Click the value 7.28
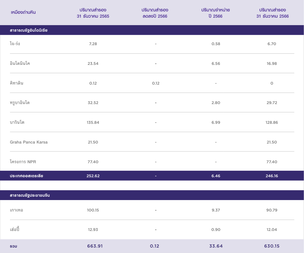Image resolution: width=304 pixels, height=253 pixels. point(93,44)
